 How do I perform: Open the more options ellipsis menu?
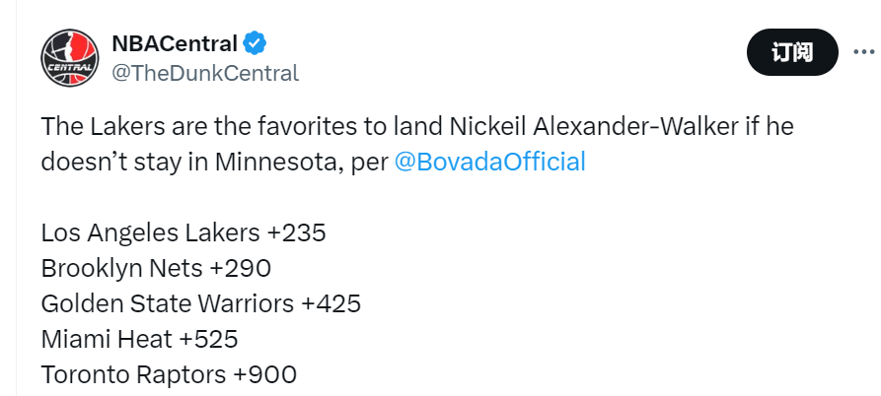click(x=866, y=52)
